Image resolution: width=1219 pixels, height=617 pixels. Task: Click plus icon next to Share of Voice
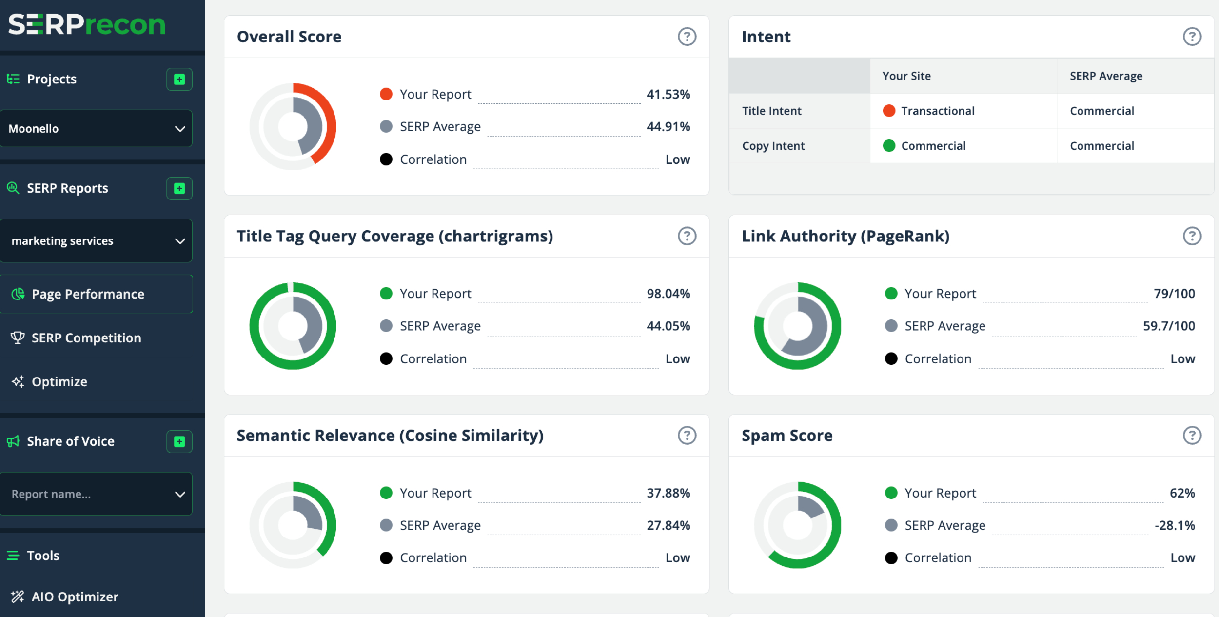click(179, 441)
